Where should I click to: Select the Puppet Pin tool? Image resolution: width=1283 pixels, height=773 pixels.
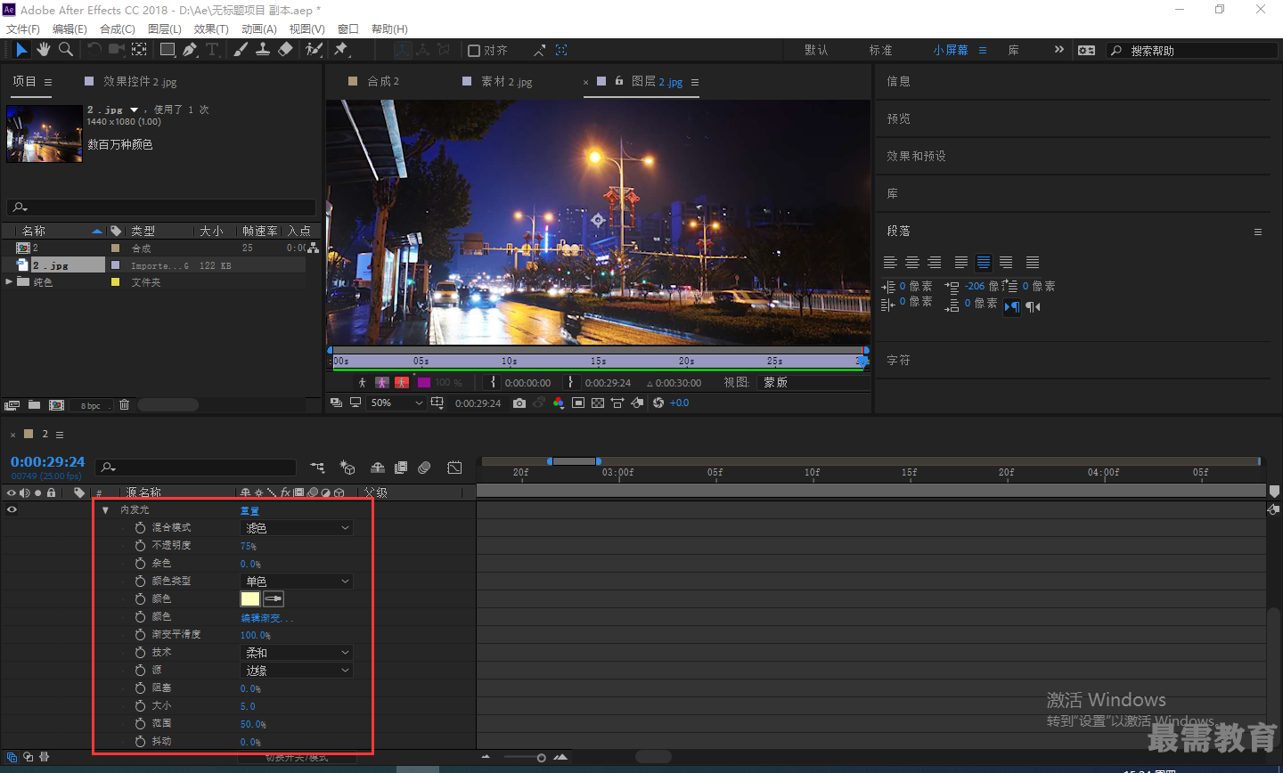341,50
